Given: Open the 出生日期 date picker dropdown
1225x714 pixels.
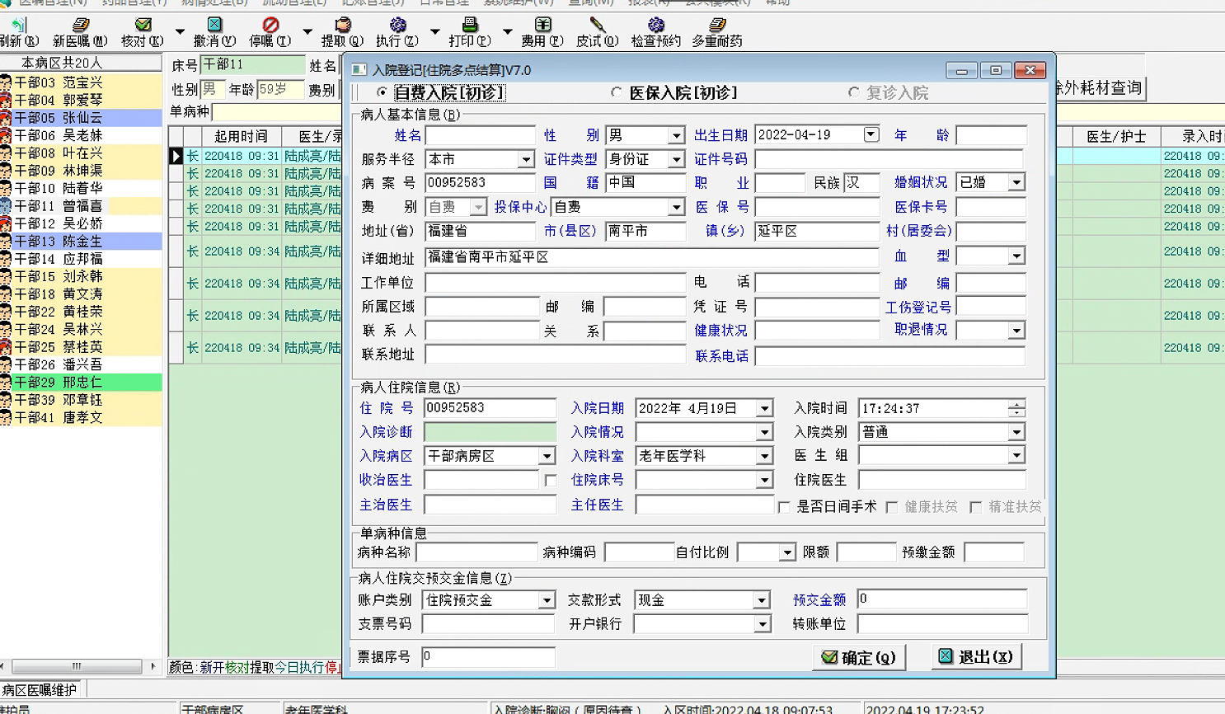Looking at the screenshot, I should point(871,134).
